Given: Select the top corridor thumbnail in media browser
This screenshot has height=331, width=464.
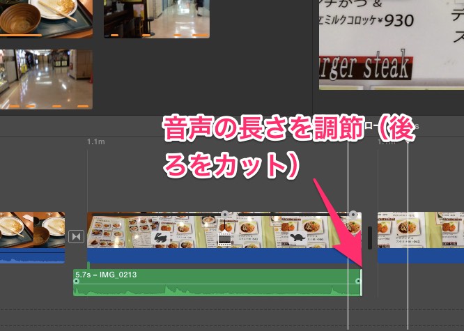Looking at the screenshot, I should pos(157,19).
